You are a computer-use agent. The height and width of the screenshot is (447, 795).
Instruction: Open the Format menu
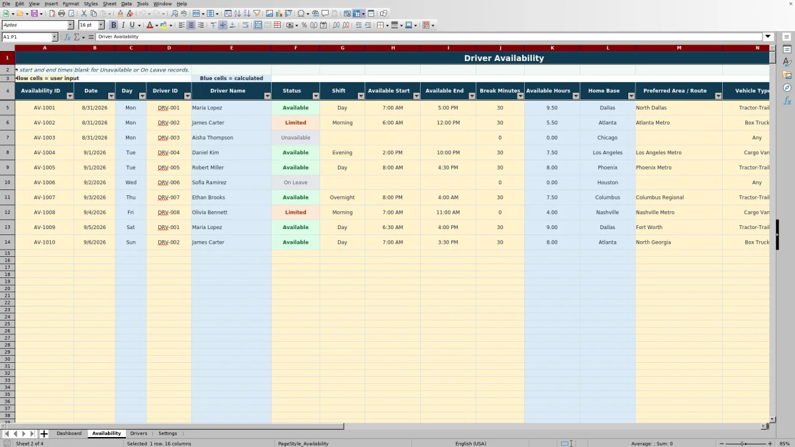point(71,3)
